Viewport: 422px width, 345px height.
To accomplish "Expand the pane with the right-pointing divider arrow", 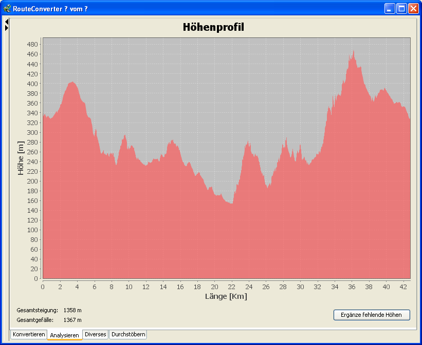I will [x=7, y=28].
